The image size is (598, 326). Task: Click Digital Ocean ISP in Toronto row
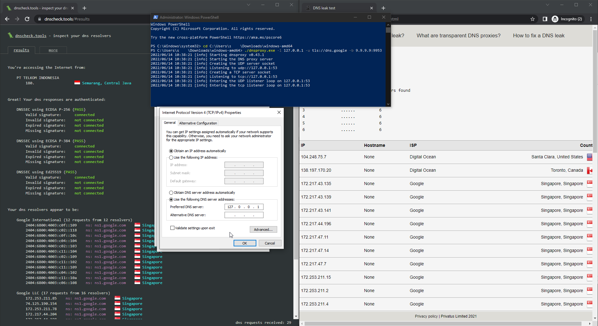[x=423, y=170]
